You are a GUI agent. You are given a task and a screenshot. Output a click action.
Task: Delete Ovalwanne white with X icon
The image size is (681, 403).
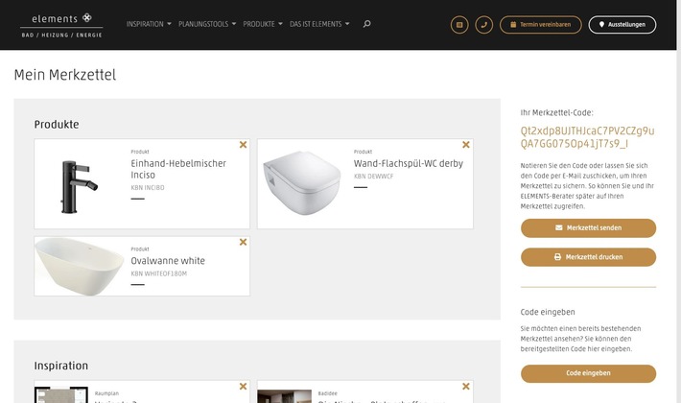tap(243, 243)
